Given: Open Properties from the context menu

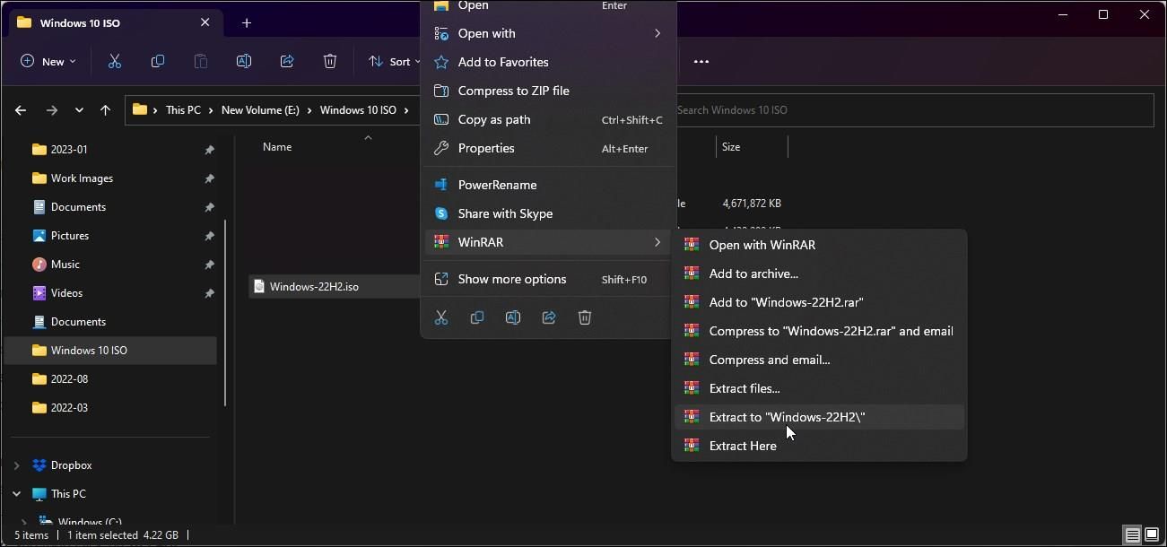Looking at the screenshot, I should click(548, 148).
